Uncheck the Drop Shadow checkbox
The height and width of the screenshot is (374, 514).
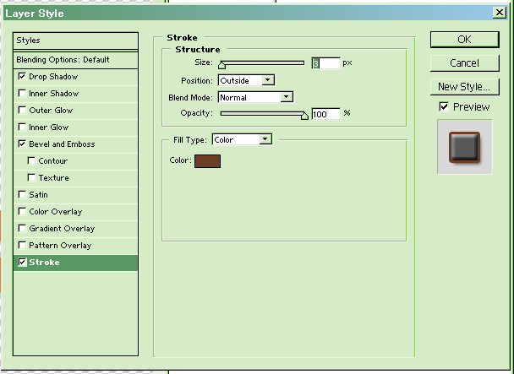(x=22, y=77)
